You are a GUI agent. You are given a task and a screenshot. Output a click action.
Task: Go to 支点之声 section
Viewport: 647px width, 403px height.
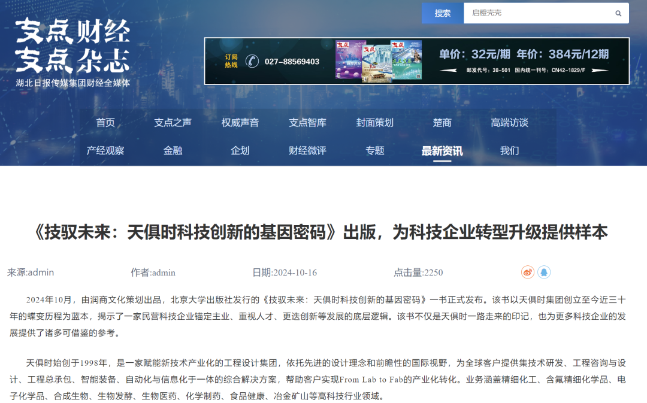point(173,123)
